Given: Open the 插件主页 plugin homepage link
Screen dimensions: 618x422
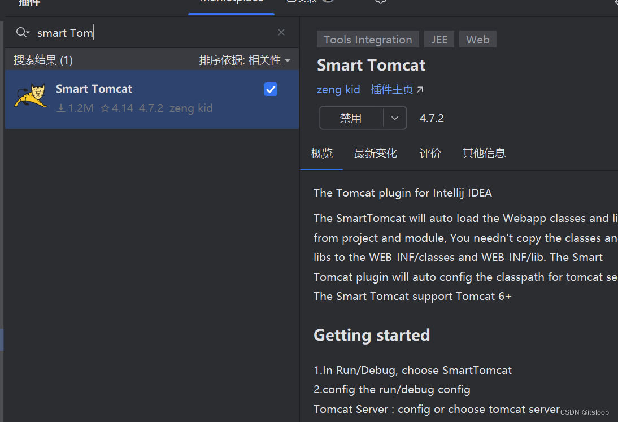Looking at the screenshot, I should click(397, 89).
